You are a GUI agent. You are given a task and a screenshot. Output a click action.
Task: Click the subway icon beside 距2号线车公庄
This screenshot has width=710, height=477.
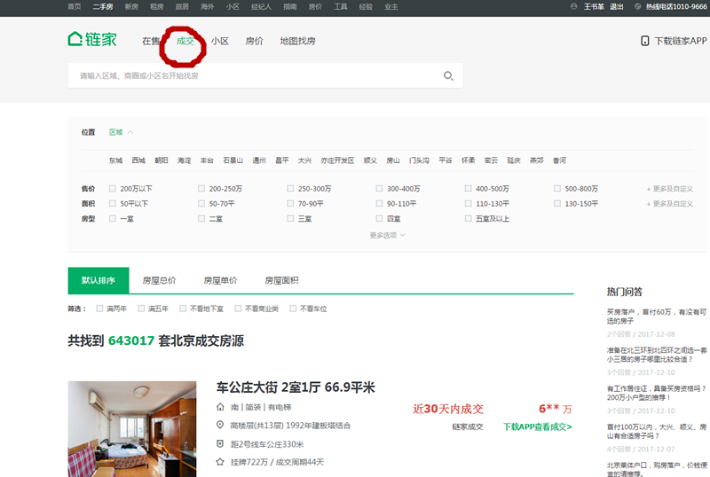tap(220, 444)
